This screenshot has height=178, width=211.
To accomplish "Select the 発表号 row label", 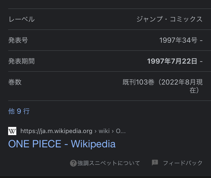I will pyautogui.click(x=18, y=40).
